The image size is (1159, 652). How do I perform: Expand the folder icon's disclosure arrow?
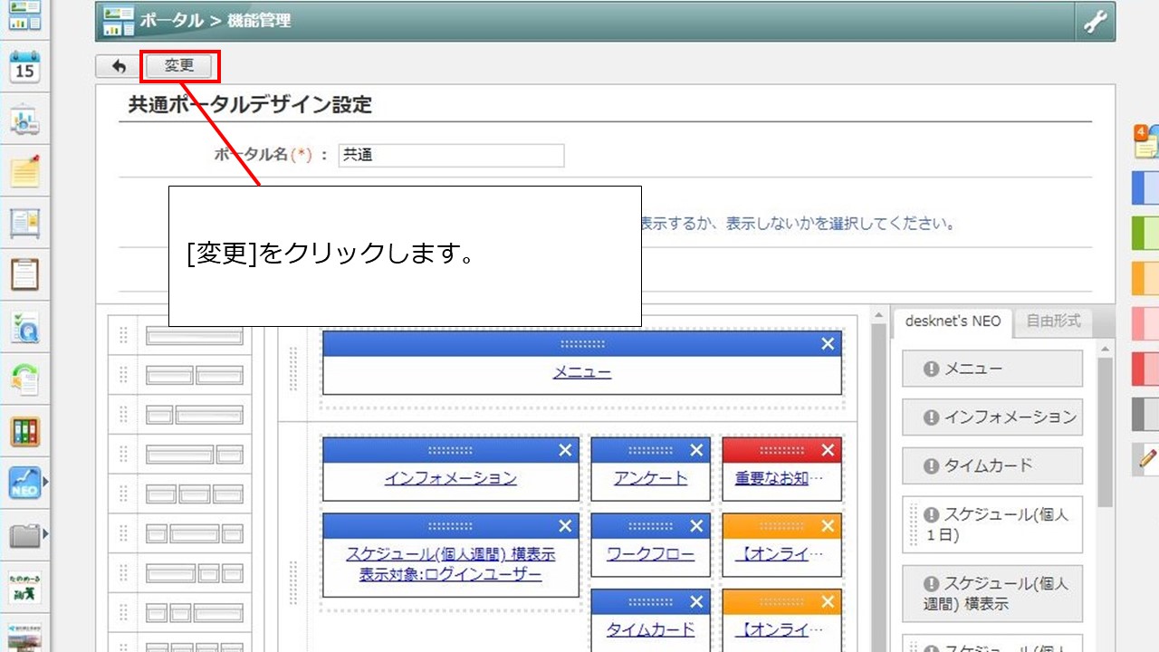pos(44,536)
